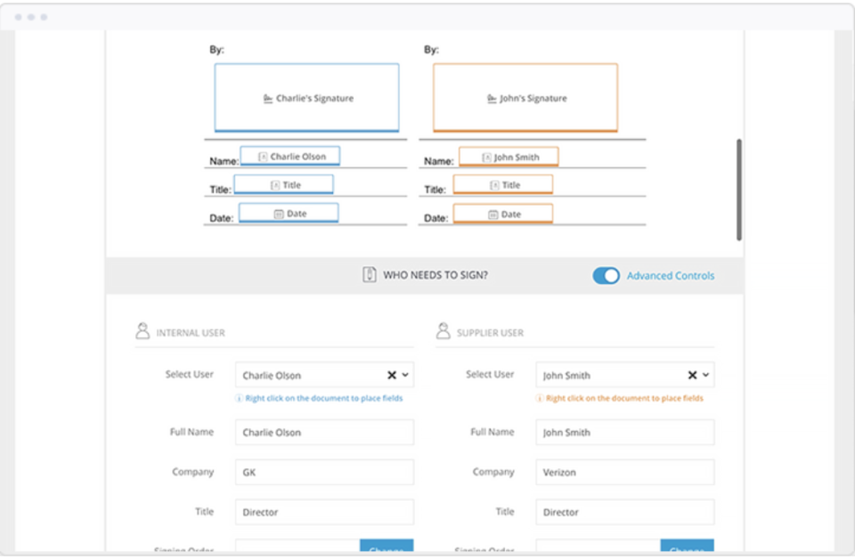
Task: Expand the internal Select User dropdown
Action: tap(405, 376)
